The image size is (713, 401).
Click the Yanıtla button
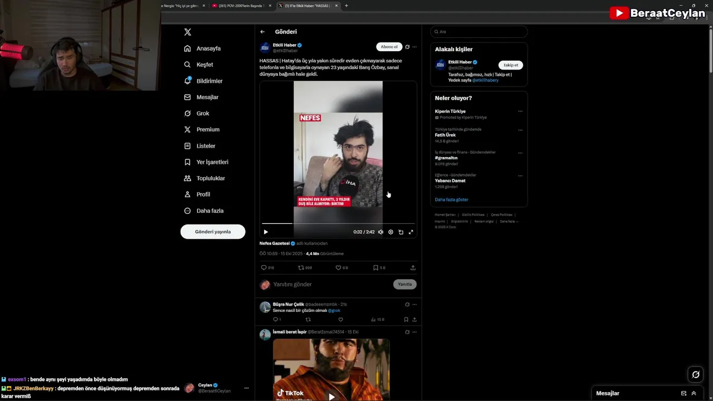click(405, 284)
